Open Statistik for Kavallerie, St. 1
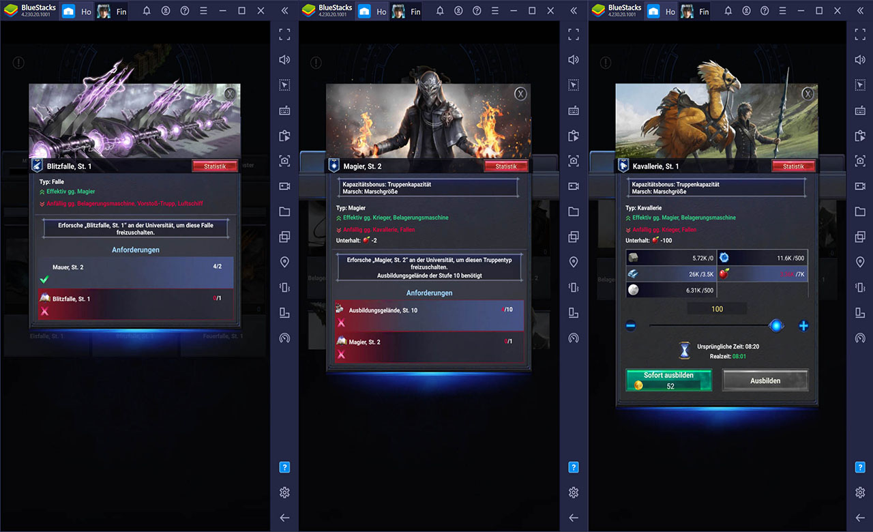This screenshot has width=873, height=532. pyautogui.click(x=793, y=166)
